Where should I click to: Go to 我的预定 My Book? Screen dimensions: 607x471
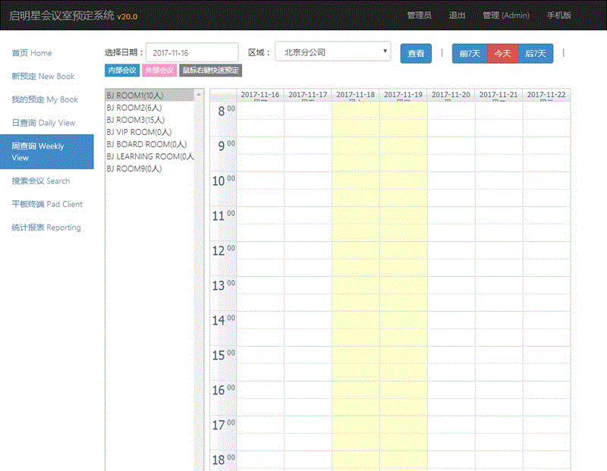pyautogui.click(x=45, y=99)
